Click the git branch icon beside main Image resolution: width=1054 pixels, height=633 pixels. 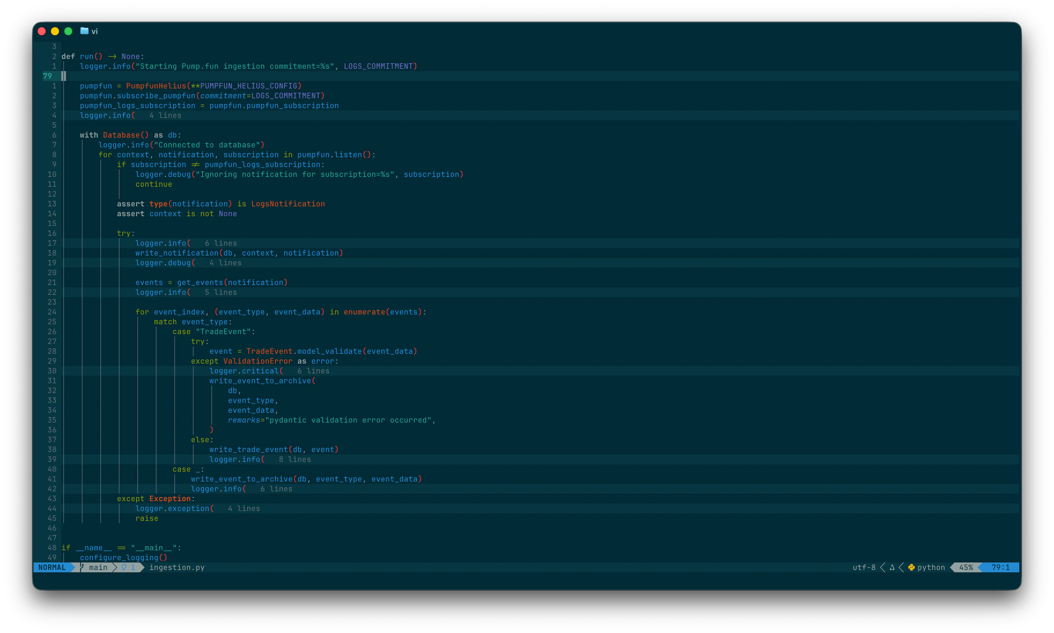[x=82, y=567]
